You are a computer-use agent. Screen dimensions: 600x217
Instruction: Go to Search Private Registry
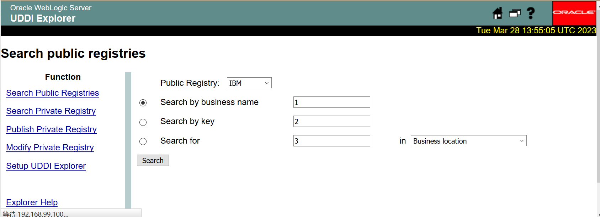(51, 111)
